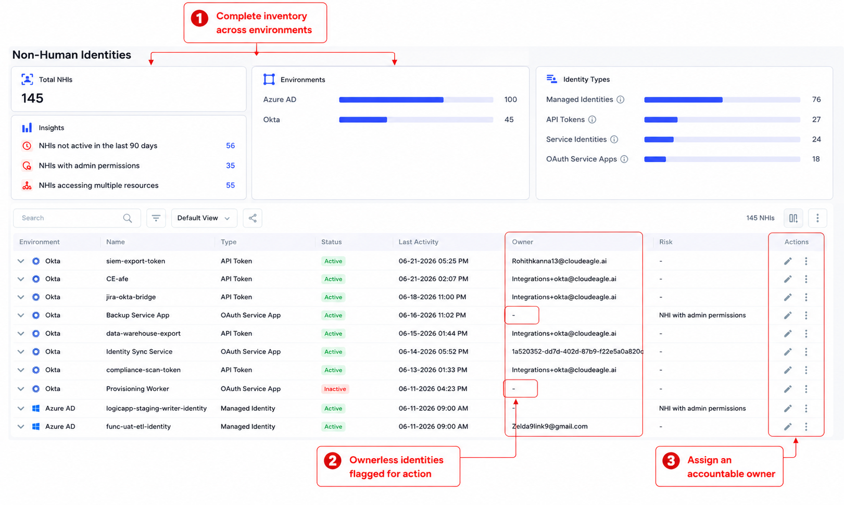Click the Inactive status badge of Provisioning Worker

pyautogui.click(x=335, y=389)
